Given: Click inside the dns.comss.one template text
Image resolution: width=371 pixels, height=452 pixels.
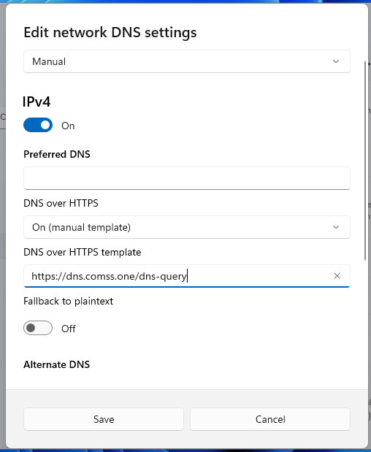Looking at the screenshot, I should pyautogui.click(x=109, y=277).
